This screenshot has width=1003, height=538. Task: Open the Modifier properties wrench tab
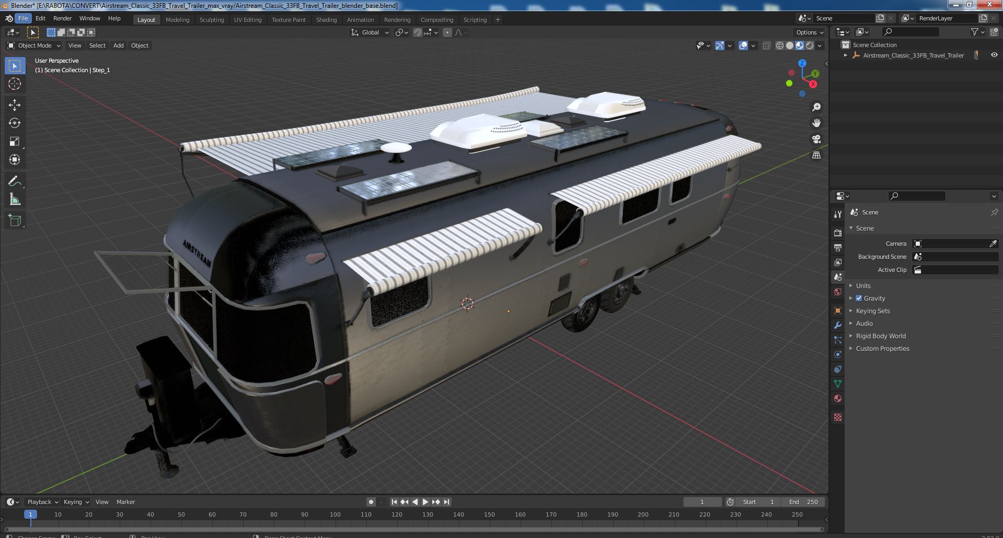pos(838,325)
